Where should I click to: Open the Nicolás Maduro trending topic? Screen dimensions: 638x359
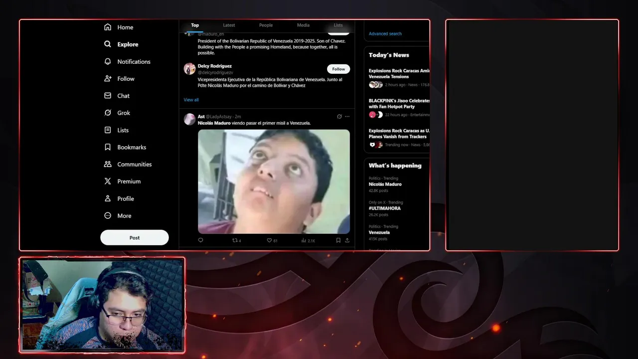pyautogui.click(x=385, y=184)
